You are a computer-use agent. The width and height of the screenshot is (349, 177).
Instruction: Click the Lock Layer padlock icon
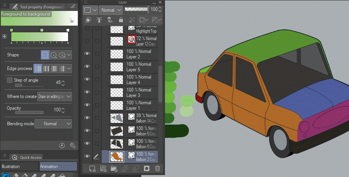121,20
